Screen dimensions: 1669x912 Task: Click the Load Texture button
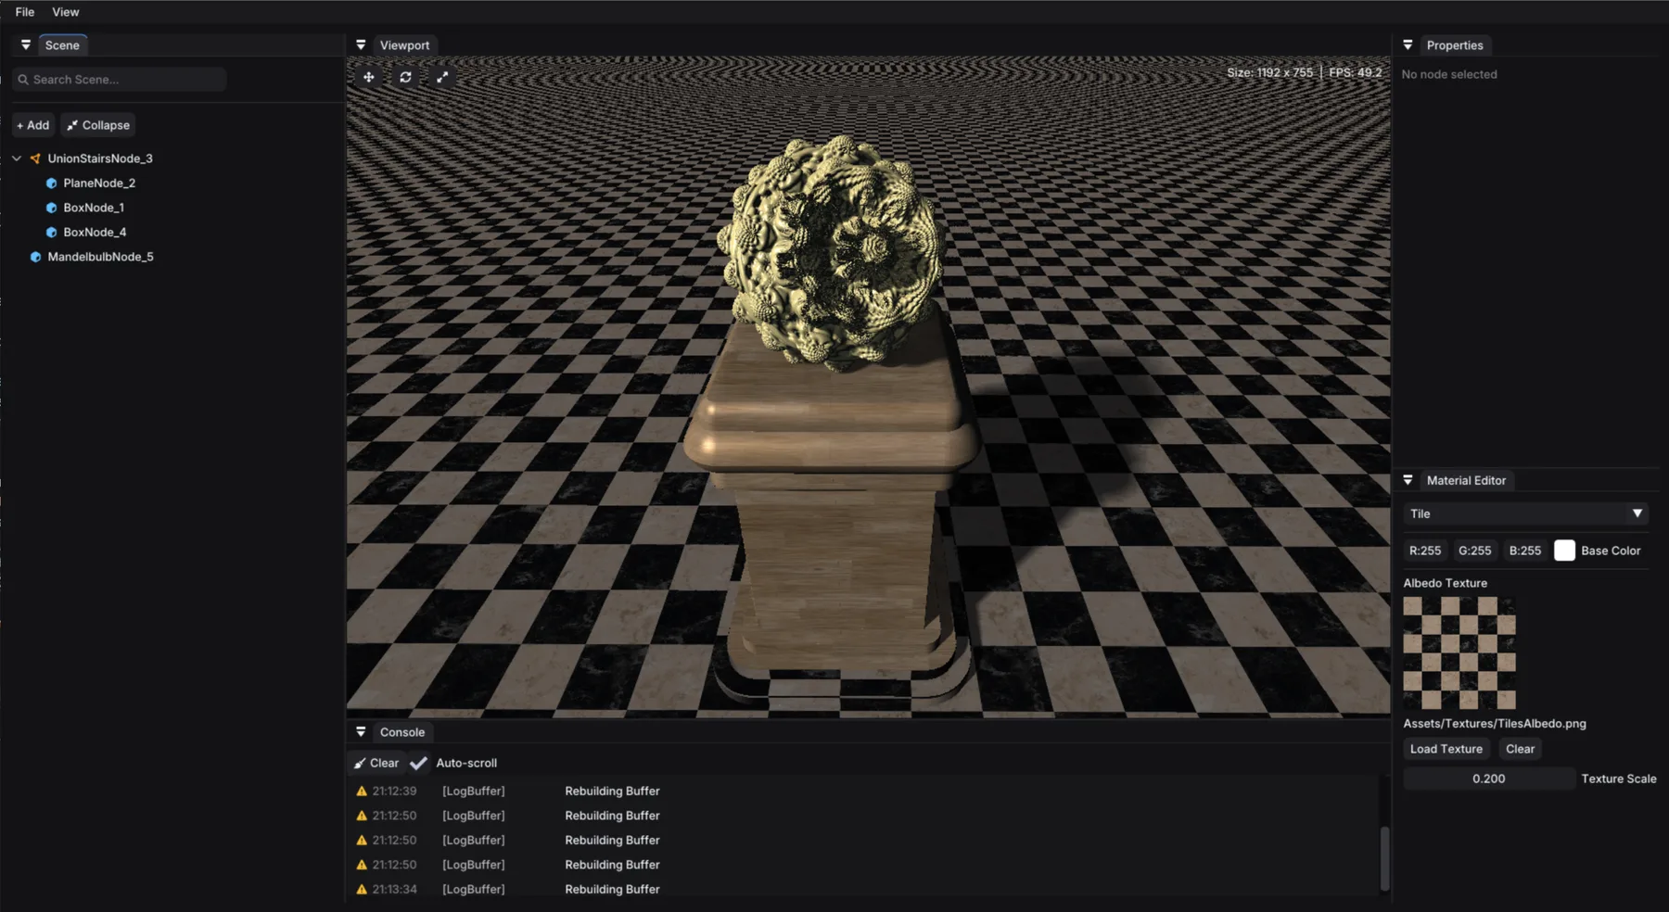tap(1446, 749)
